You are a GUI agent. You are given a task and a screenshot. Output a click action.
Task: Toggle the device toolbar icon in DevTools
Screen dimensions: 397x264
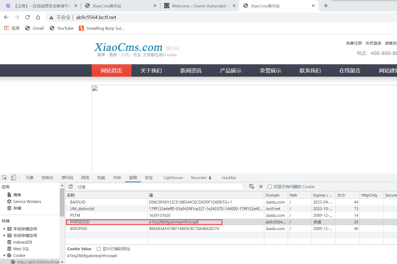[13, 178]
